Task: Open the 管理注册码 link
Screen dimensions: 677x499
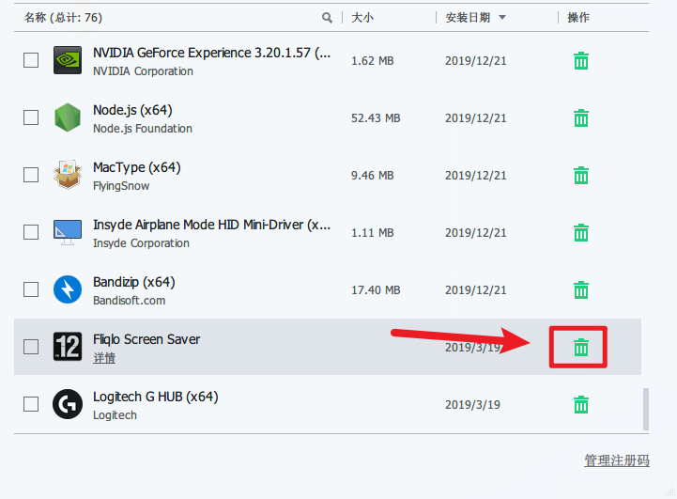Action: click(617, 460)
